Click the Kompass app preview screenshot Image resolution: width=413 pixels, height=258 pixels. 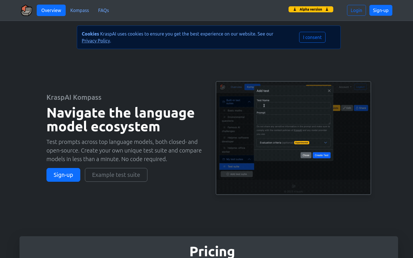tap(293, 138)
